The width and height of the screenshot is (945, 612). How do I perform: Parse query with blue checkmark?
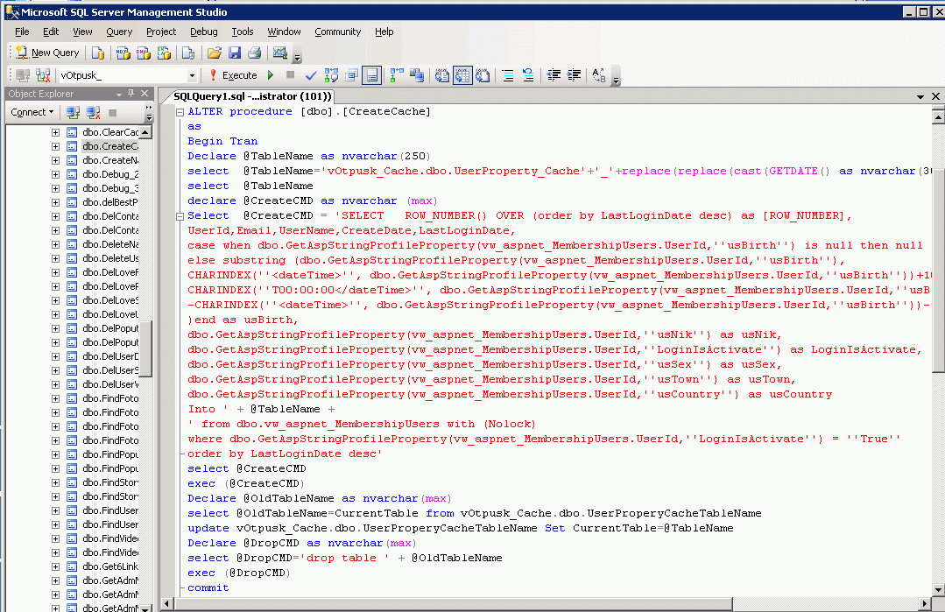[311, 75]
